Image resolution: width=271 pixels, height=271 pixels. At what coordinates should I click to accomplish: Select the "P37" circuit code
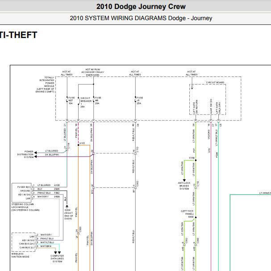(194, 150)
